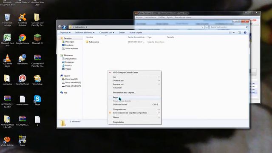Launch Avast Free Antivirus shortcut
This screenshot has height=153, width=272.
[23, 20]
